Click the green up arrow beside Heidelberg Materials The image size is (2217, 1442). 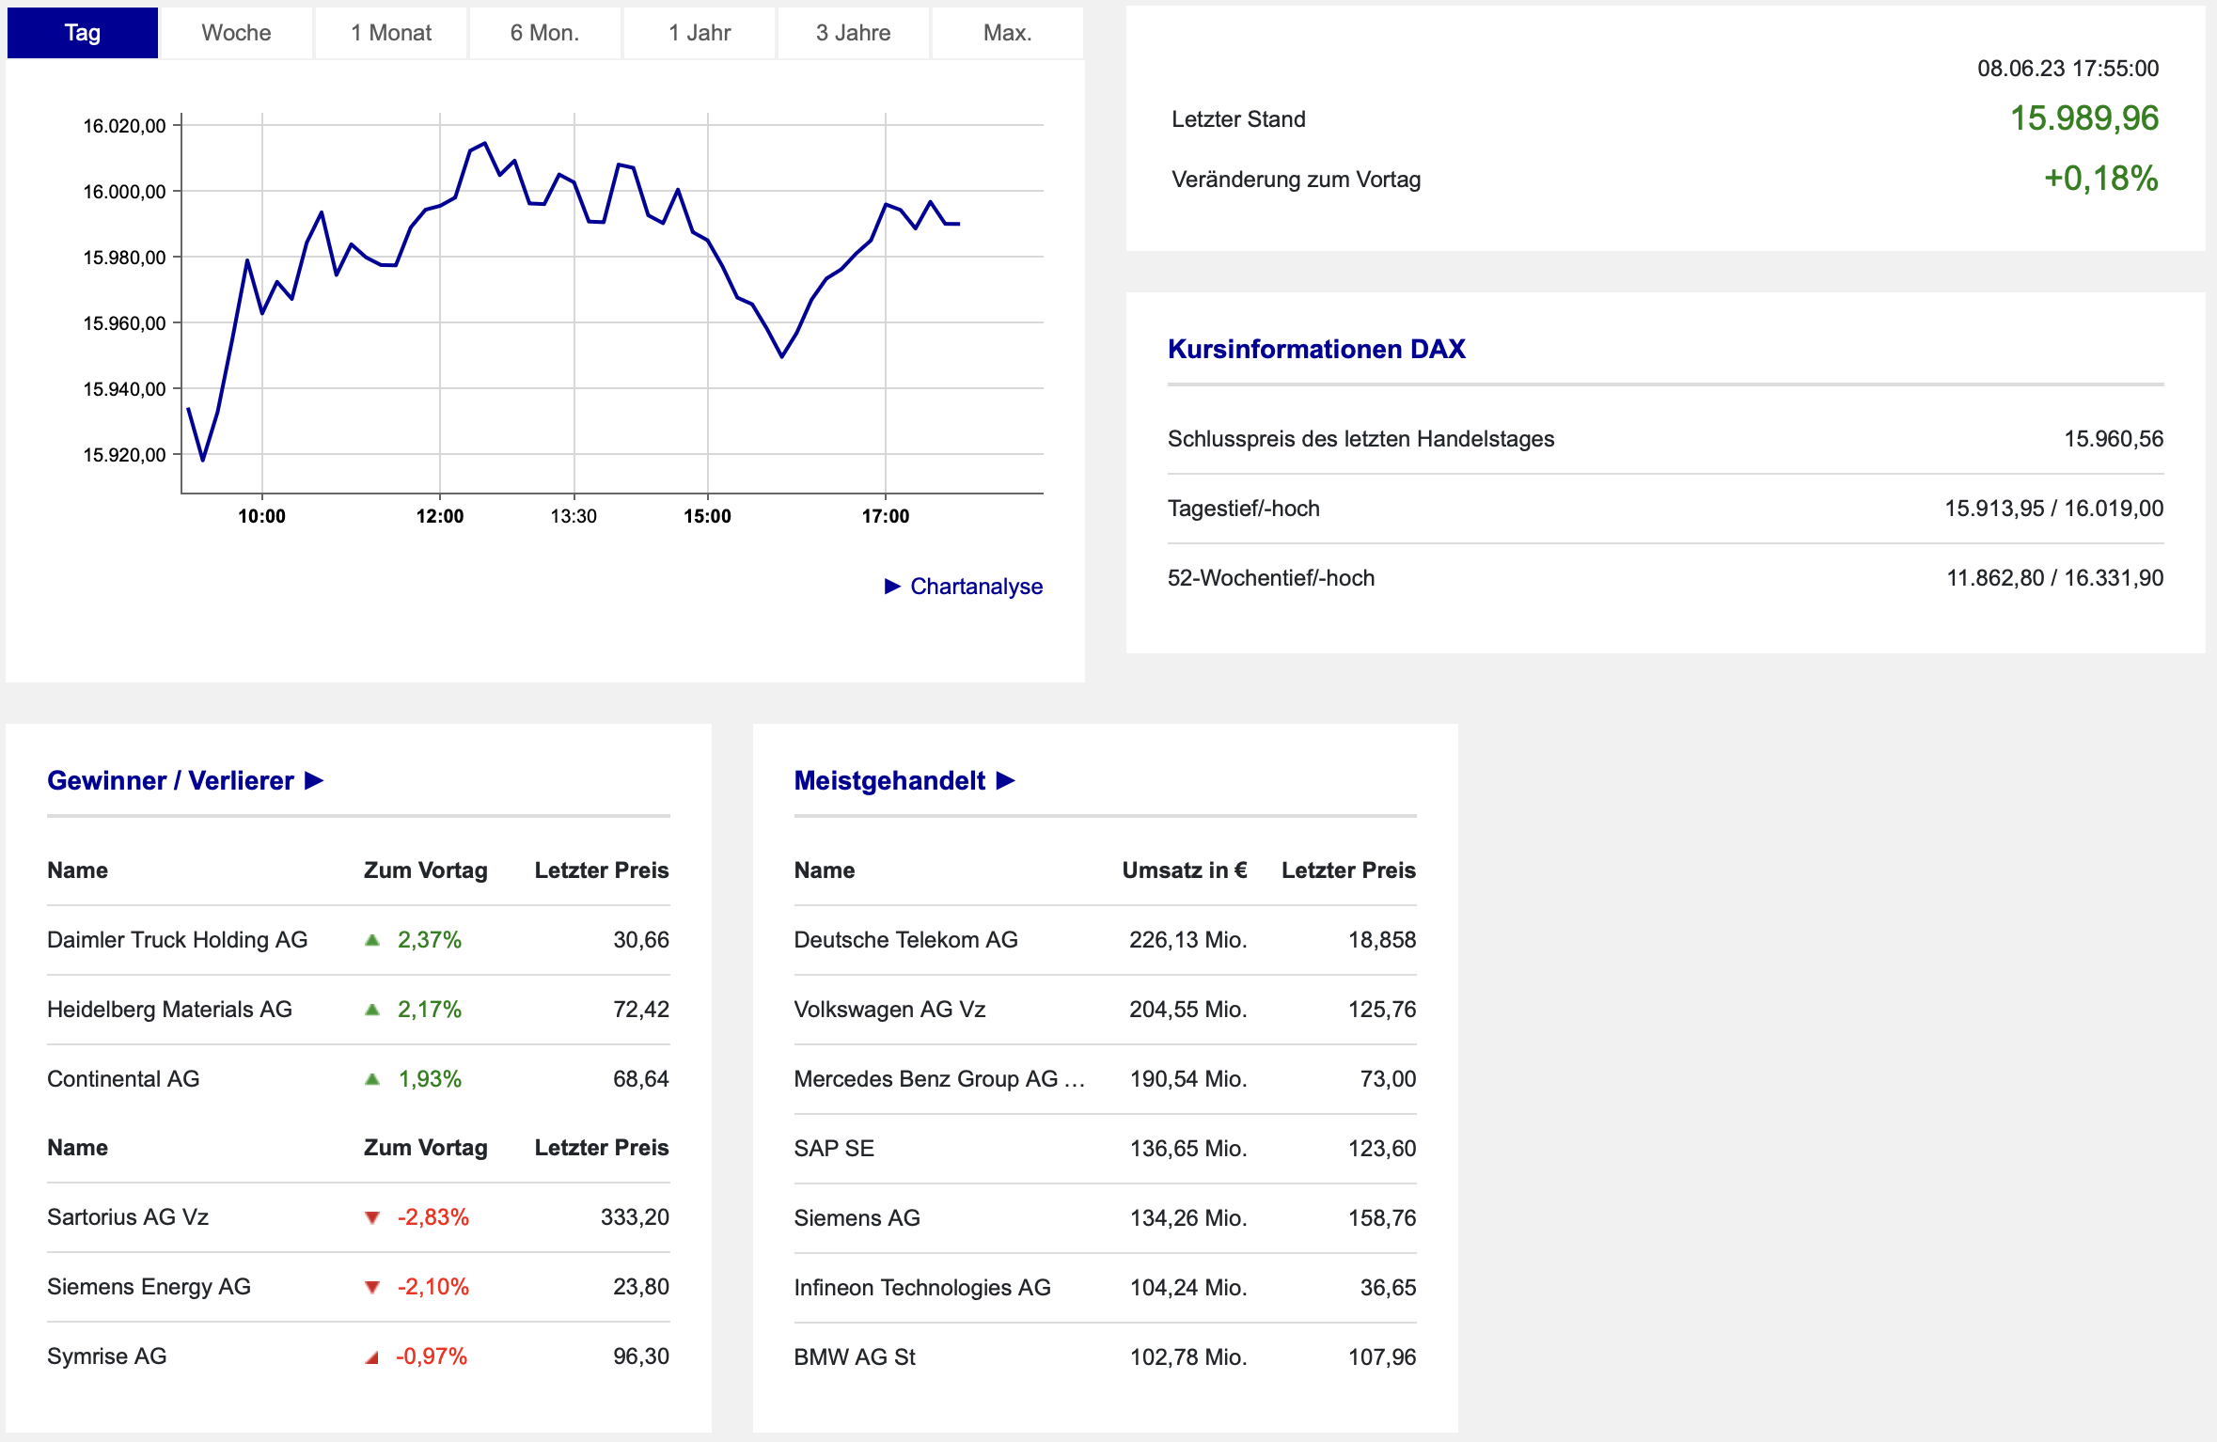pyautogui.click(x=372, y=1010)
